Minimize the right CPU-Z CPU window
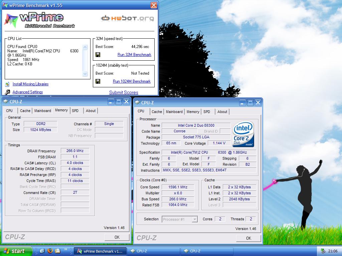The image size is (342, 256). tap(242, 103)
